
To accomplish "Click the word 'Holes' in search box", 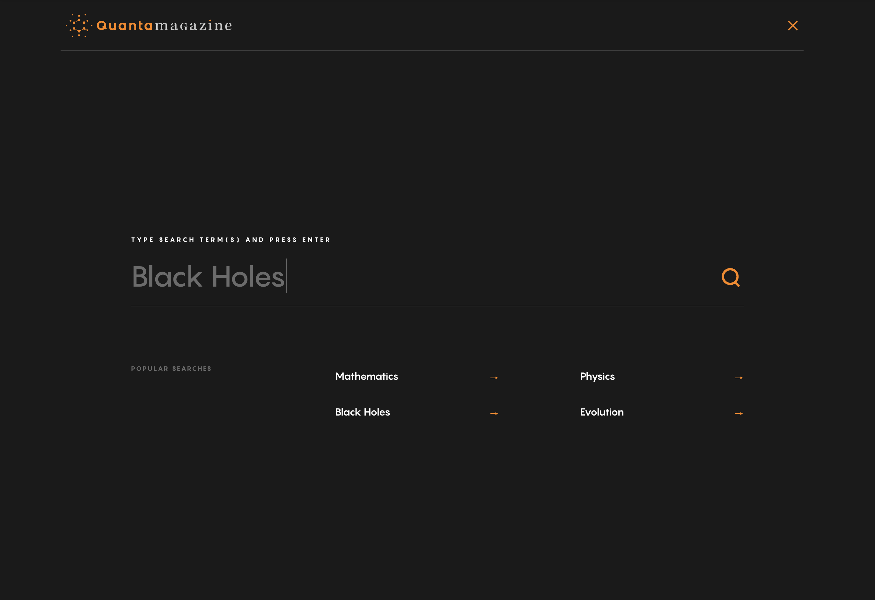I will point(248,277).
